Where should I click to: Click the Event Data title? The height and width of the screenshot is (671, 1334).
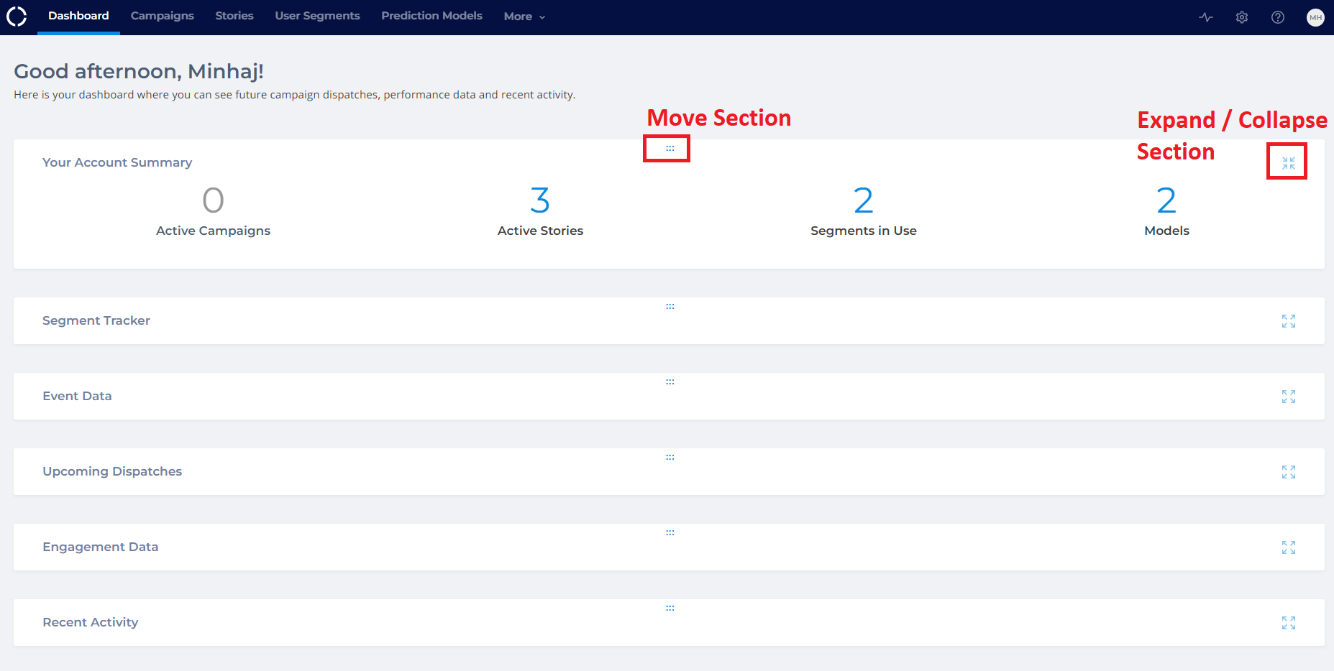click(77, 396)
